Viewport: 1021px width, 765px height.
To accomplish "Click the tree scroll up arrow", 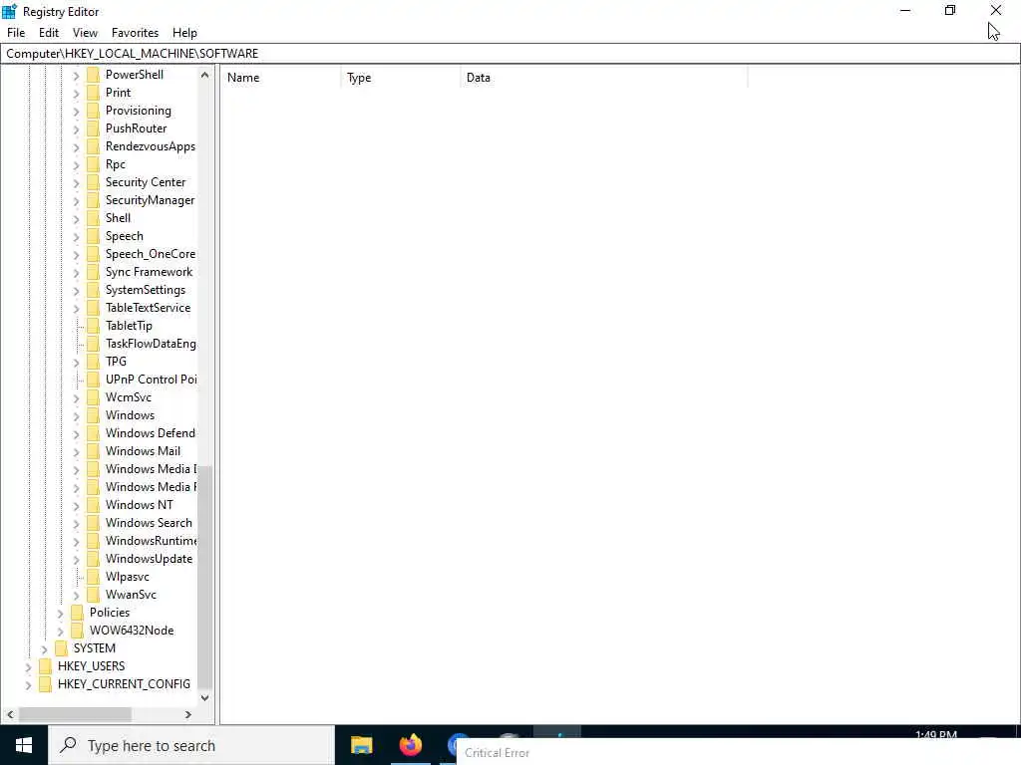I will (x=204, y=75).
